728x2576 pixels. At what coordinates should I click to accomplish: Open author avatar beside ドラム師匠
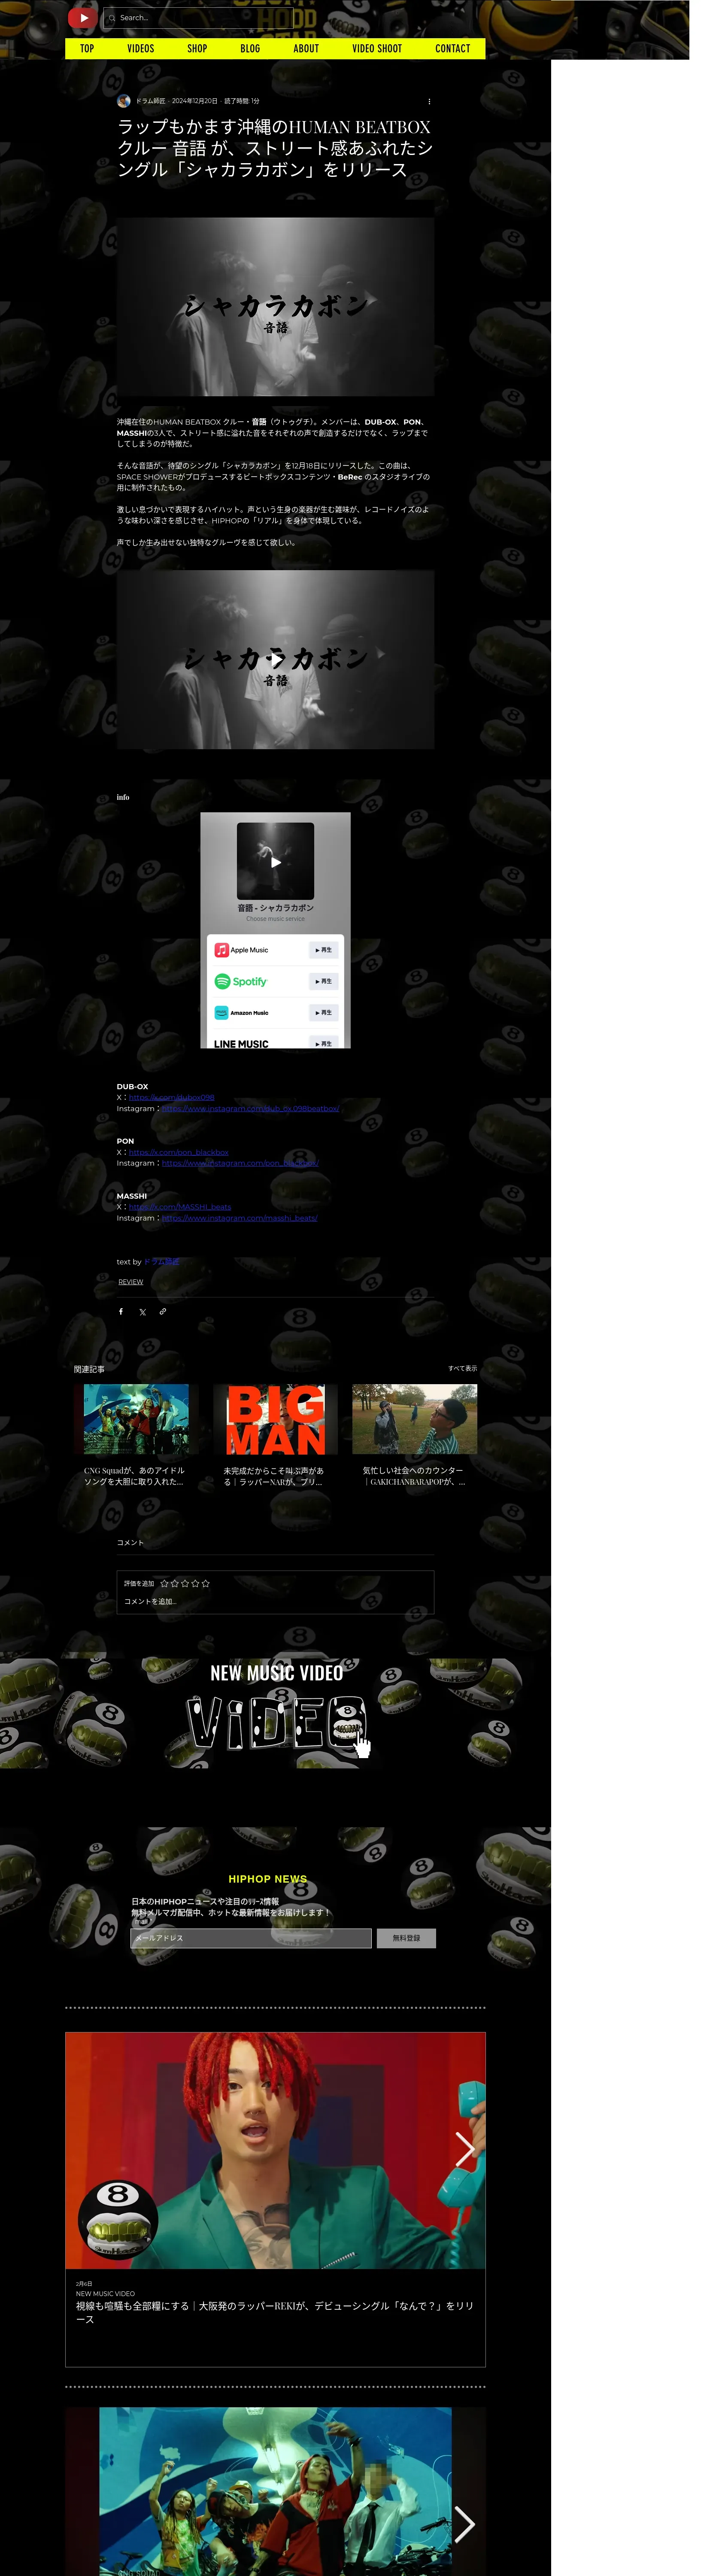coord(123,101)
